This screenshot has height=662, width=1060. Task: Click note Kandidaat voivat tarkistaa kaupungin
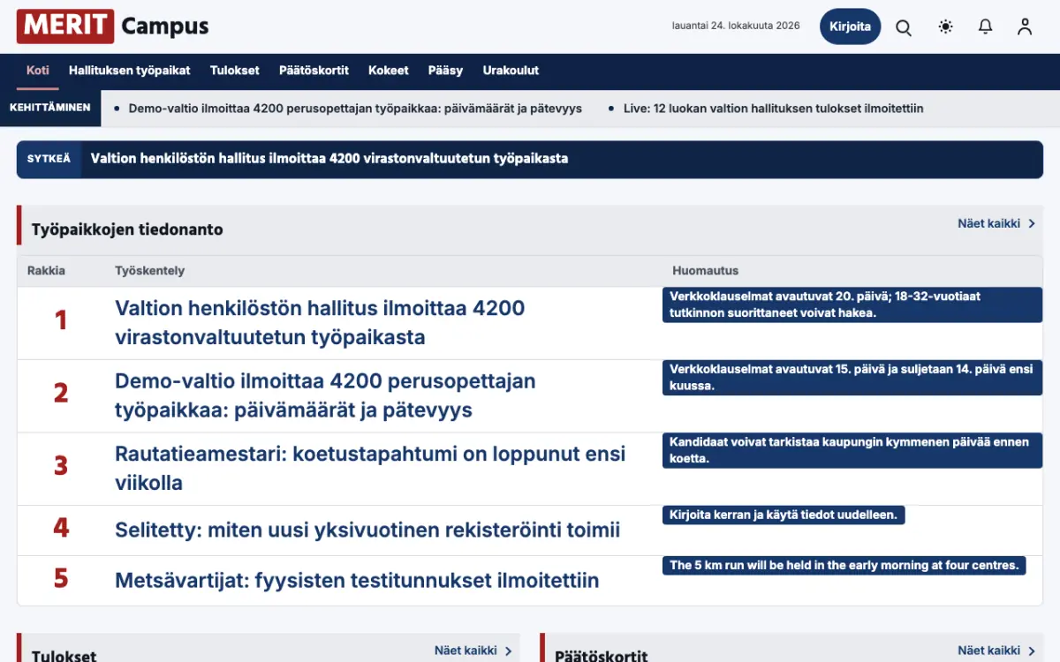coord(852,450)
